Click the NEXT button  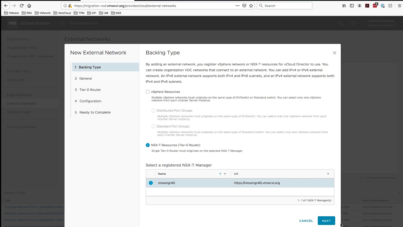(x=326, y=221)
